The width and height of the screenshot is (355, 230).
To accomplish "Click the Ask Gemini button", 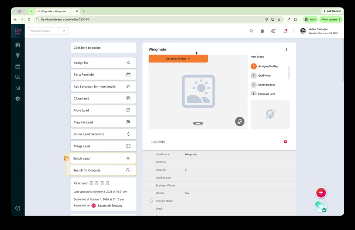I will point(332,11).
